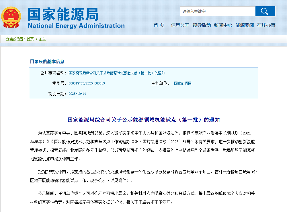Open the 首页 navigation menu item
The width and height of the screenshot is (287, 212).
(x=158, y=25)
